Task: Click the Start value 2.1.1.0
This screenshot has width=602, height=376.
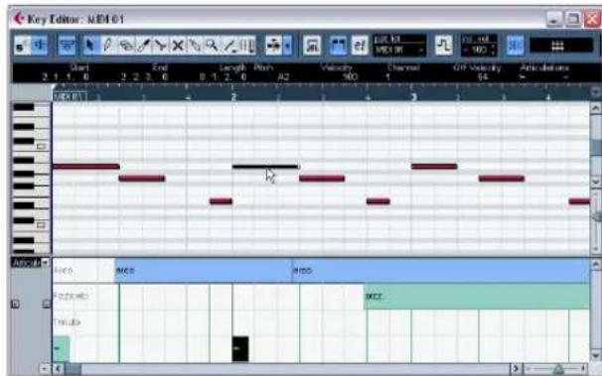Action: 66,77
